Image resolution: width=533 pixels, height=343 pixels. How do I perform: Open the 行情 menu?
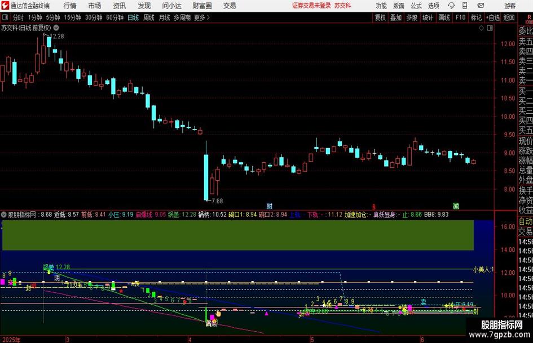tap(70, 6)
